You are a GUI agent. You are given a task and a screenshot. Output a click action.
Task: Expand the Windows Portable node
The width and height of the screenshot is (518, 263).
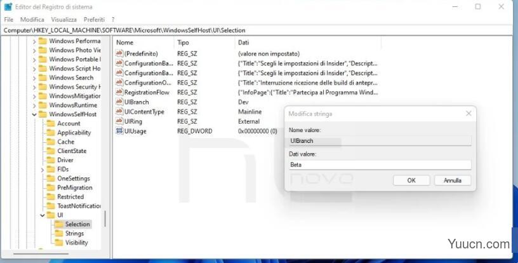[34, 60]
